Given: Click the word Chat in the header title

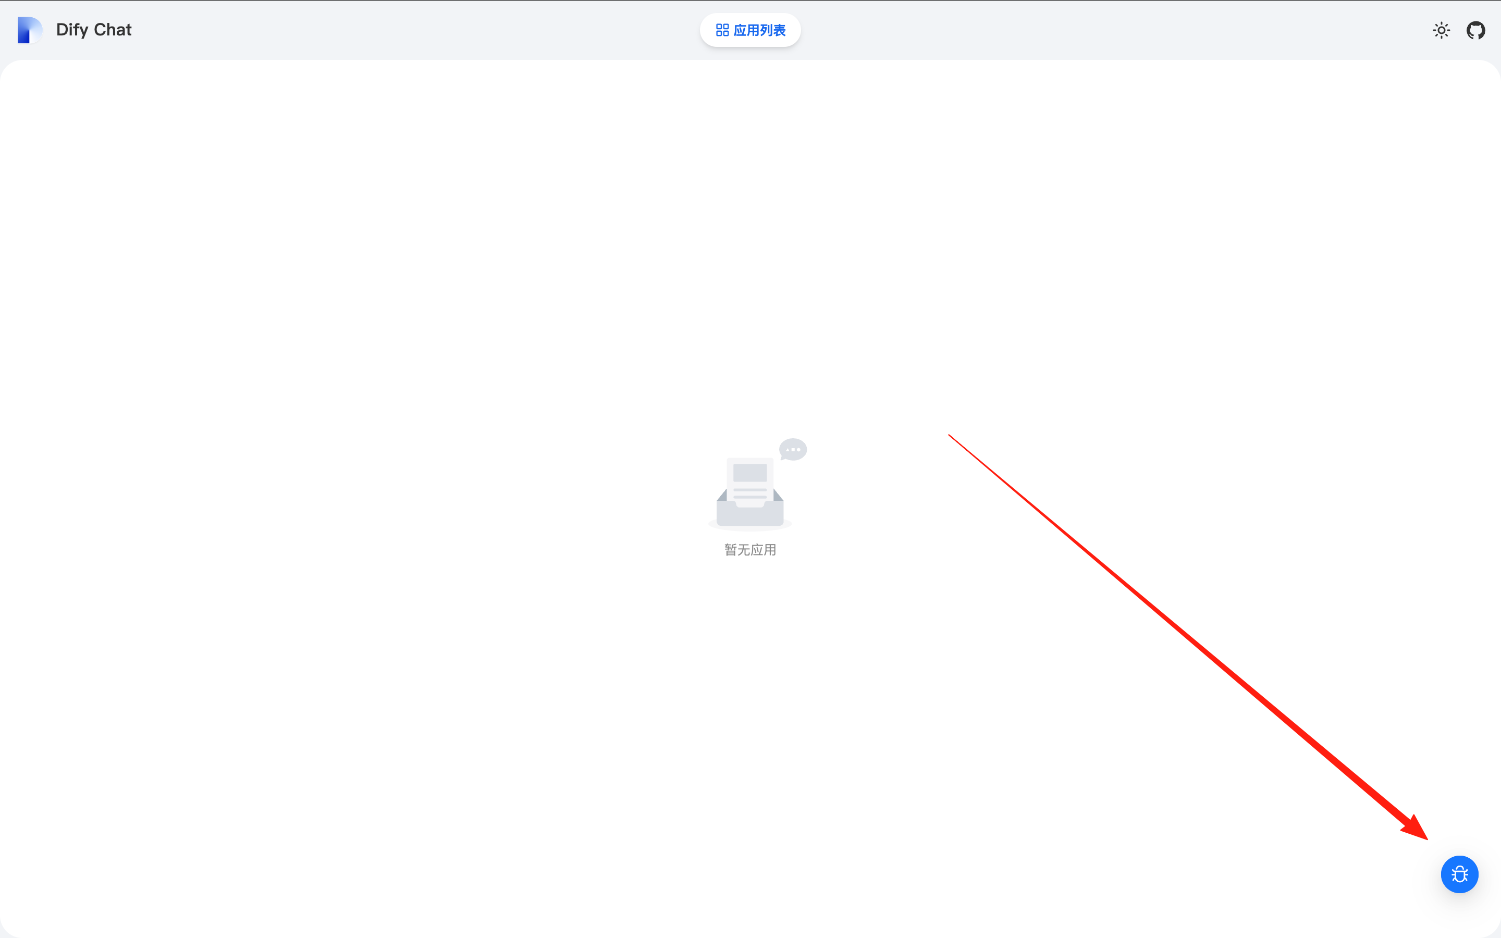Looking at the screenshot, I should (x=113, y=30).
